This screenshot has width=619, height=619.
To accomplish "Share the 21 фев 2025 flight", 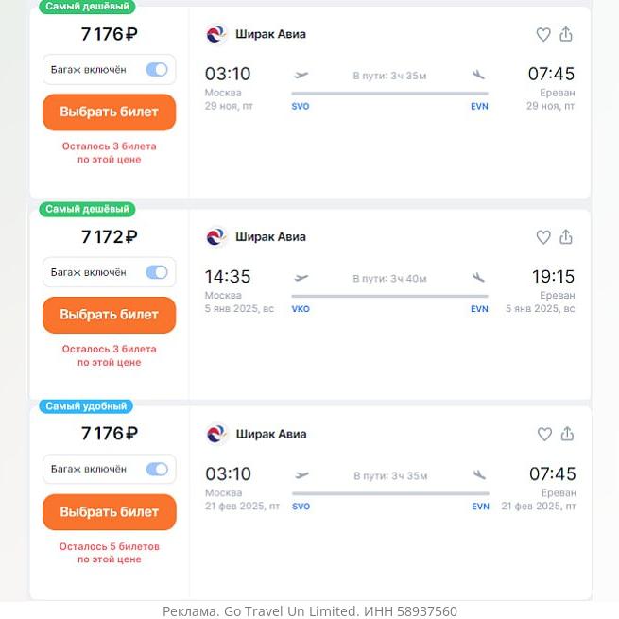I will (x=567, y=434).
